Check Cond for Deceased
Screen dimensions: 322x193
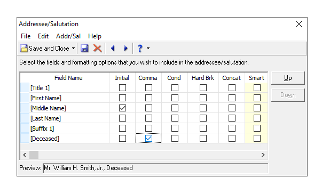175,139
